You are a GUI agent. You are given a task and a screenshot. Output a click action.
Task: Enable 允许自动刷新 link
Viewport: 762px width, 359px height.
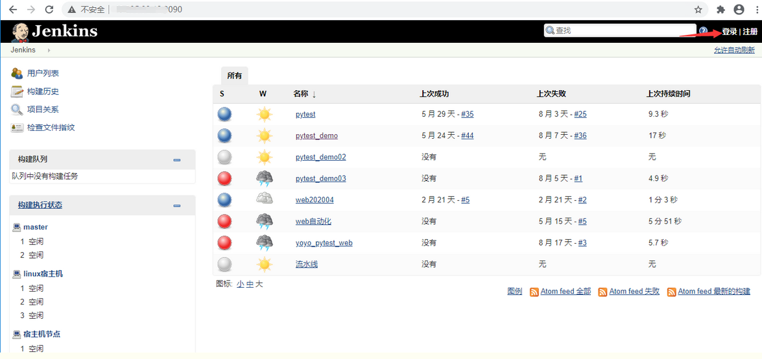point(734,50)
